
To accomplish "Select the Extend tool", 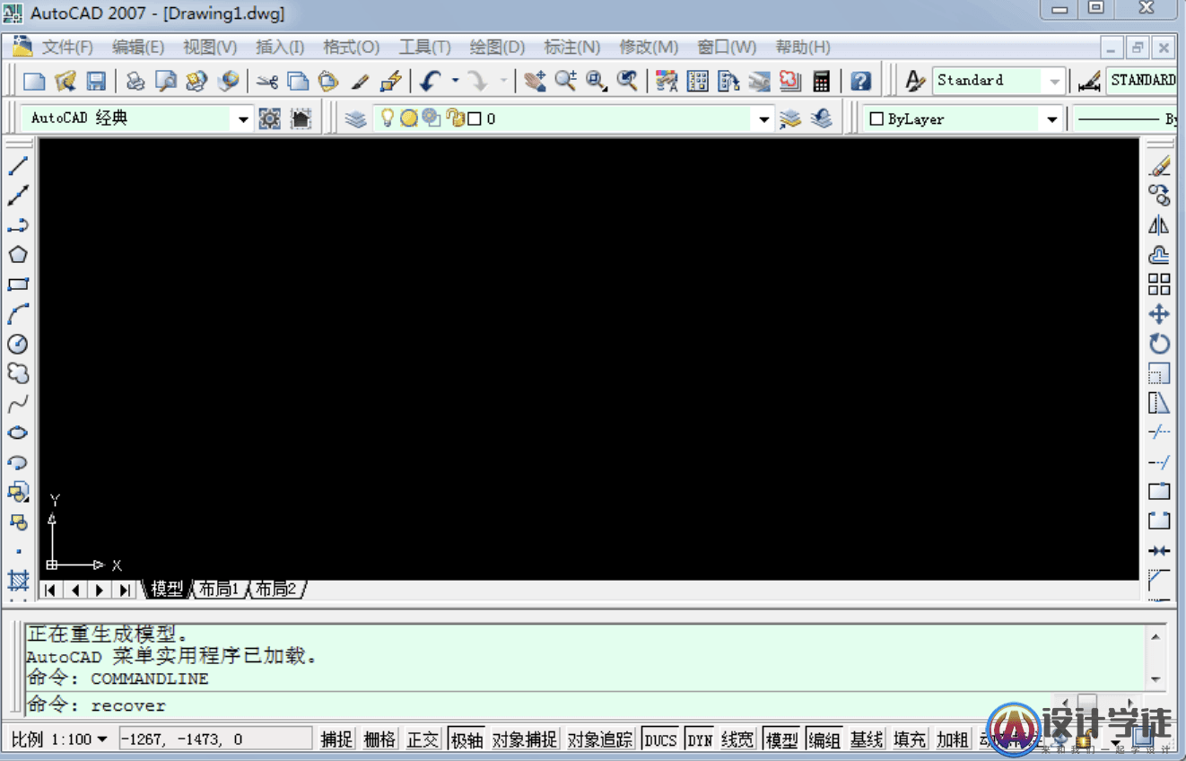I will pos(1159,462).
